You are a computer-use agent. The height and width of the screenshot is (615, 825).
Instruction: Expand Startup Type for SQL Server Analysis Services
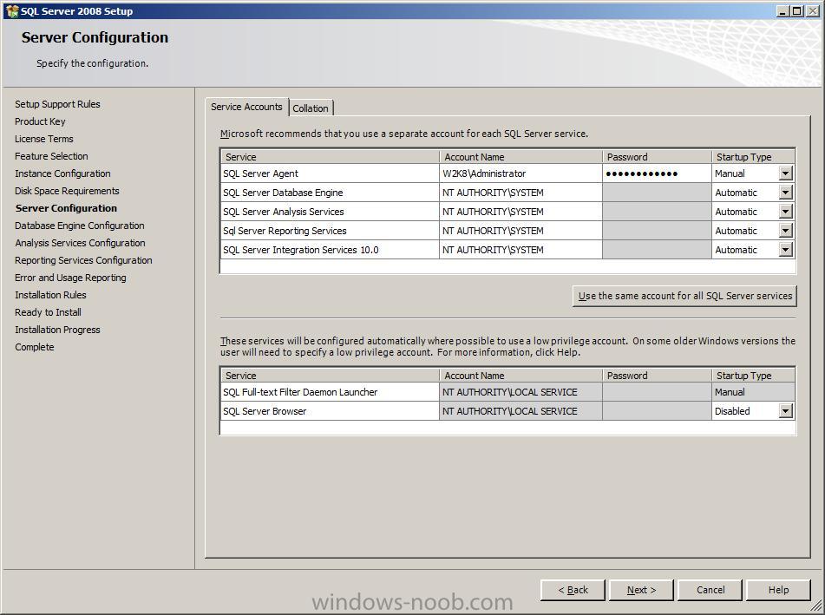click(x=786, y=212)
